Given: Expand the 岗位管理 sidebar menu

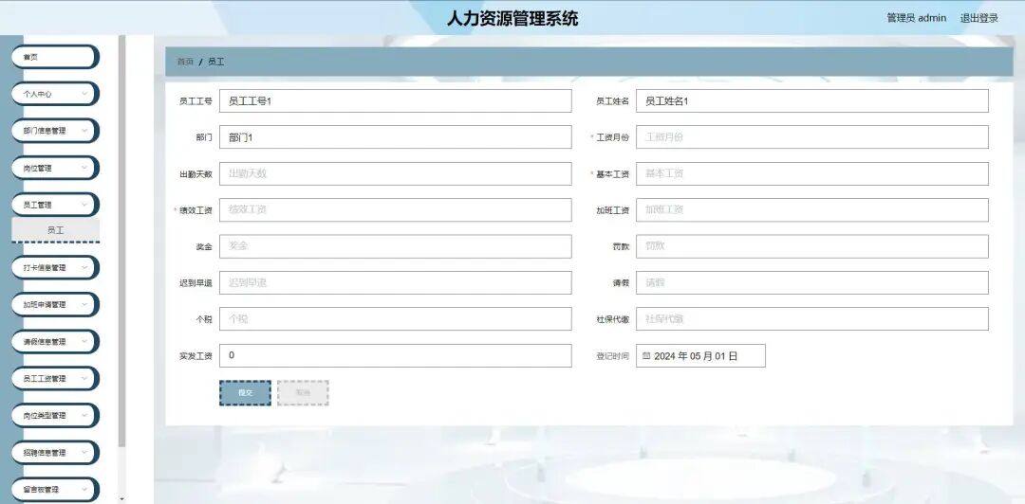Looking at the screenshot, I should [55, 168].
